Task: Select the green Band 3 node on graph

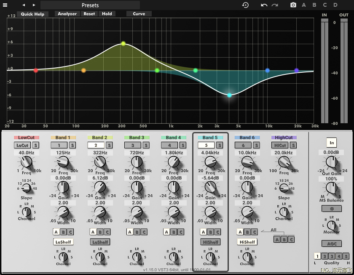Action: tap(157, 71)
